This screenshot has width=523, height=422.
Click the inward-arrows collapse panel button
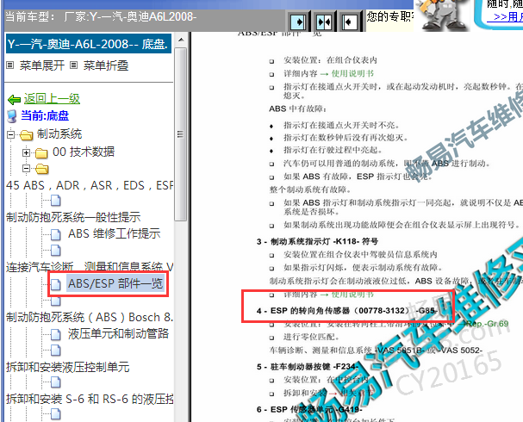(324, 22)
